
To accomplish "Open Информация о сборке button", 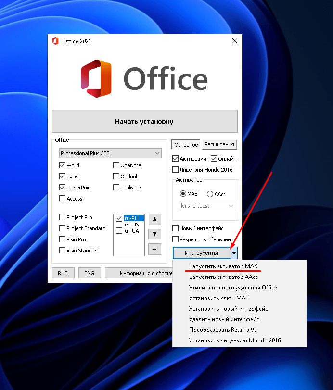I will click(139, 273).
